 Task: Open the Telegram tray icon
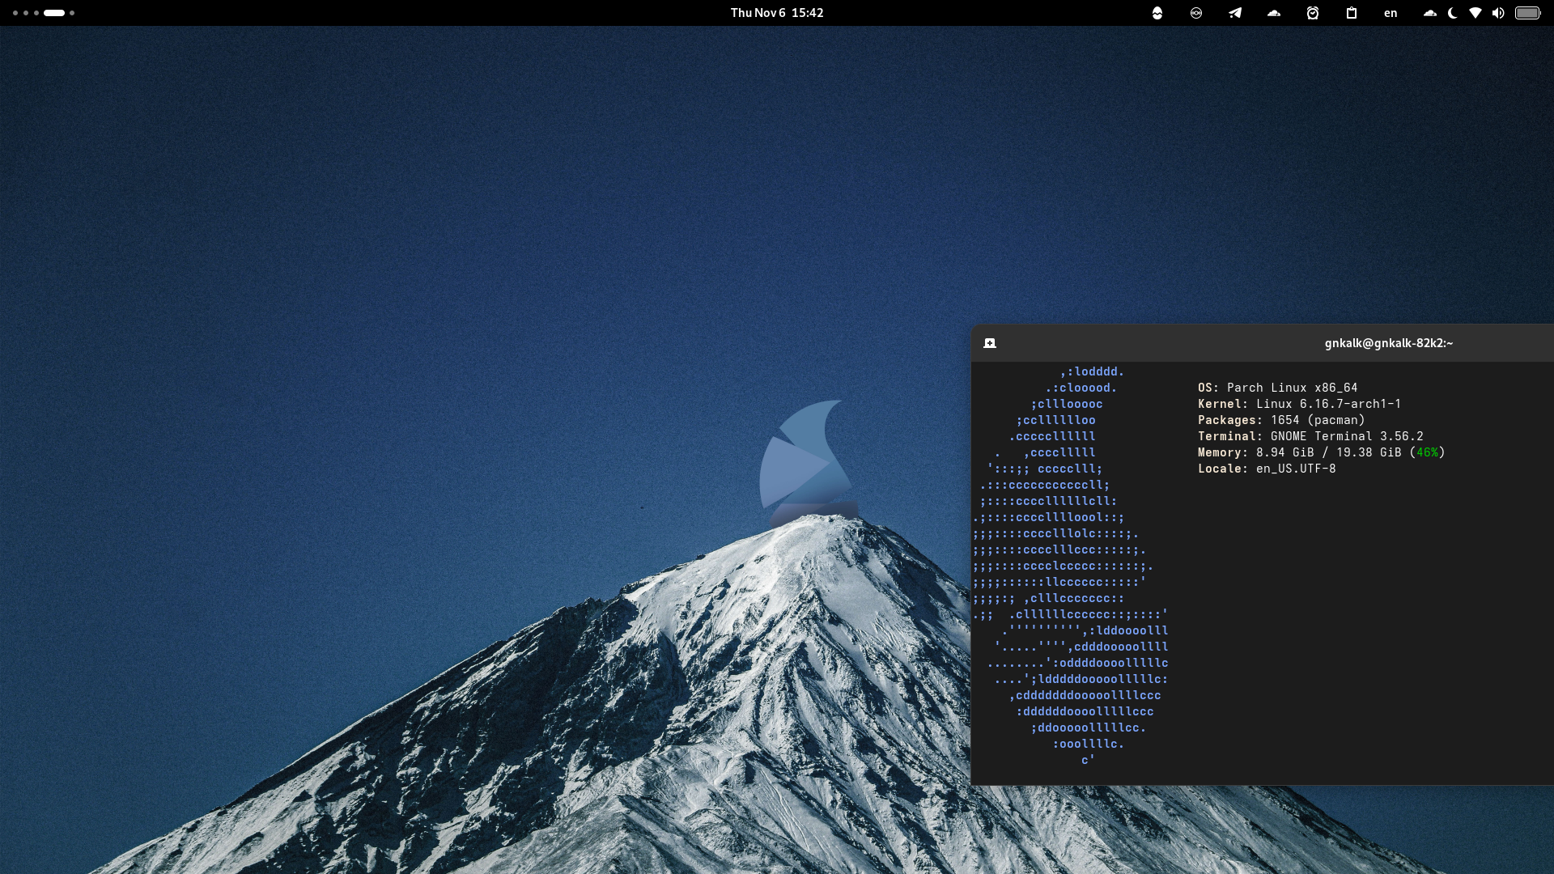[x=1235, y=13]
